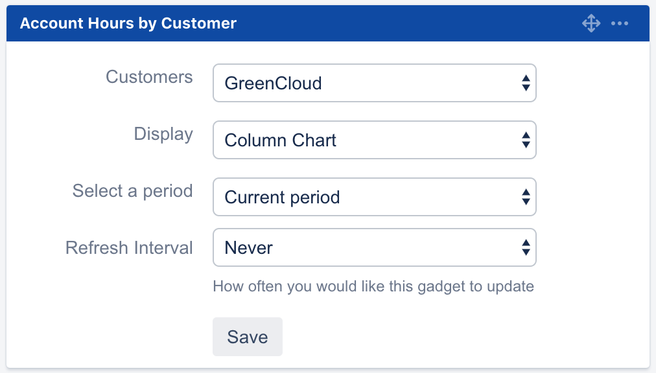Click the arrows on the GreenCloud selector
Viewport: 656px width, 373px height.
tap(526, 83)
